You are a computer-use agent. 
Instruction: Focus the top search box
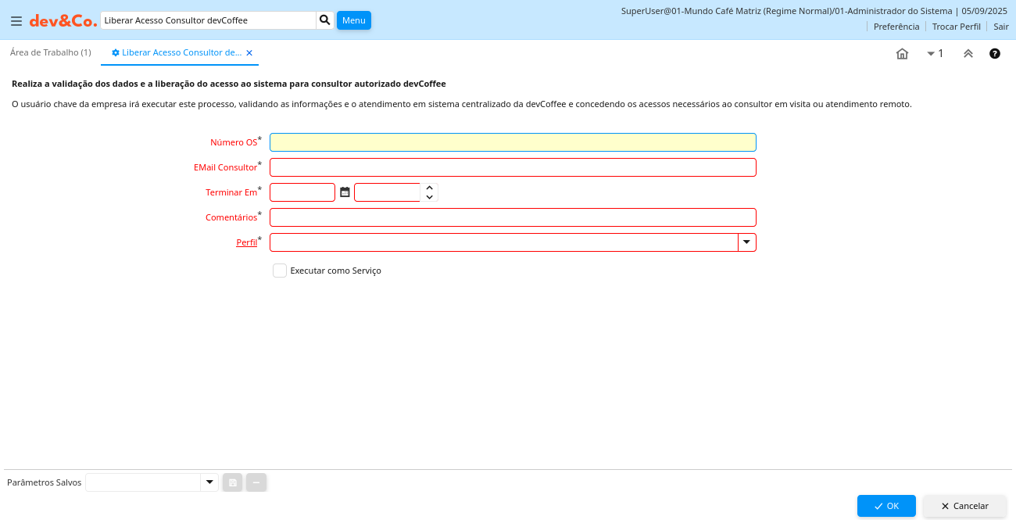click(x=208, y=20)
